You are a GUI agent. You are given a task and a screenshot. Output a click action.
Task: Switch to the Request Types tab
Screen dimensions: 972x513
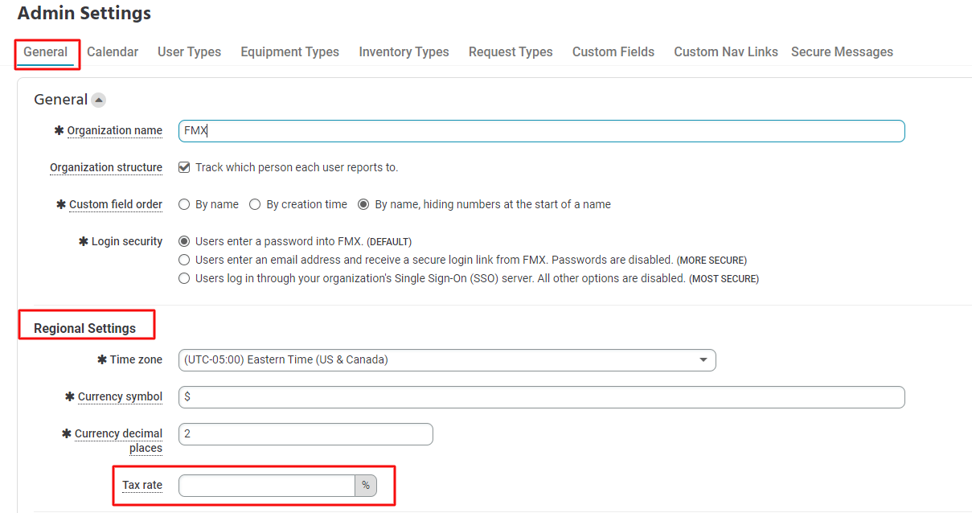click(x=511, y=51)
